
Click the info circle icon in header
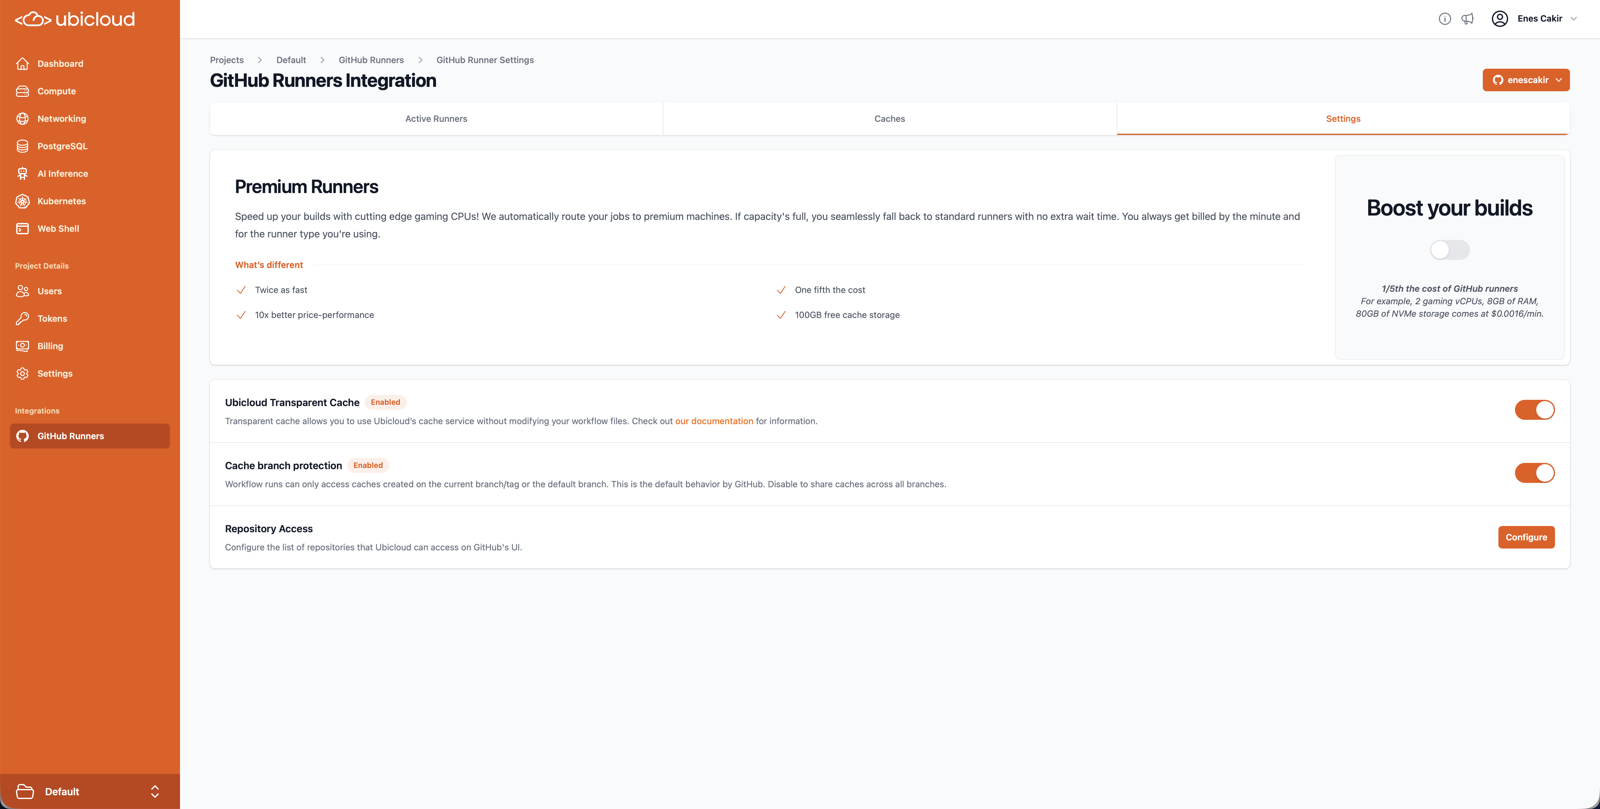click(x=1445, y=19)
